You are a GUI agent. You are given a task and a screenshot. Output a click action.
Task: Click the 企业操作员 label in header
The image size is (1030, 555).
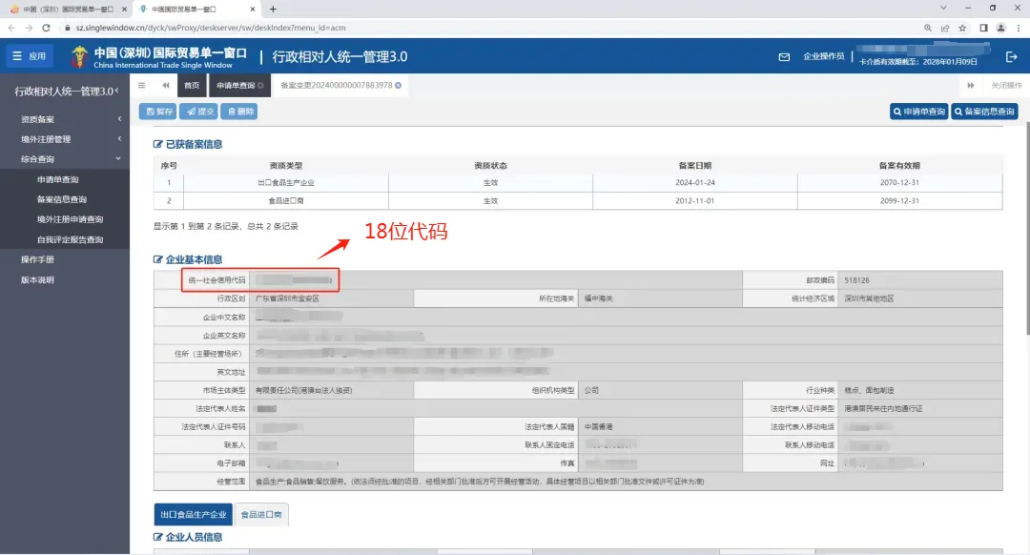(x=824, y=56)
